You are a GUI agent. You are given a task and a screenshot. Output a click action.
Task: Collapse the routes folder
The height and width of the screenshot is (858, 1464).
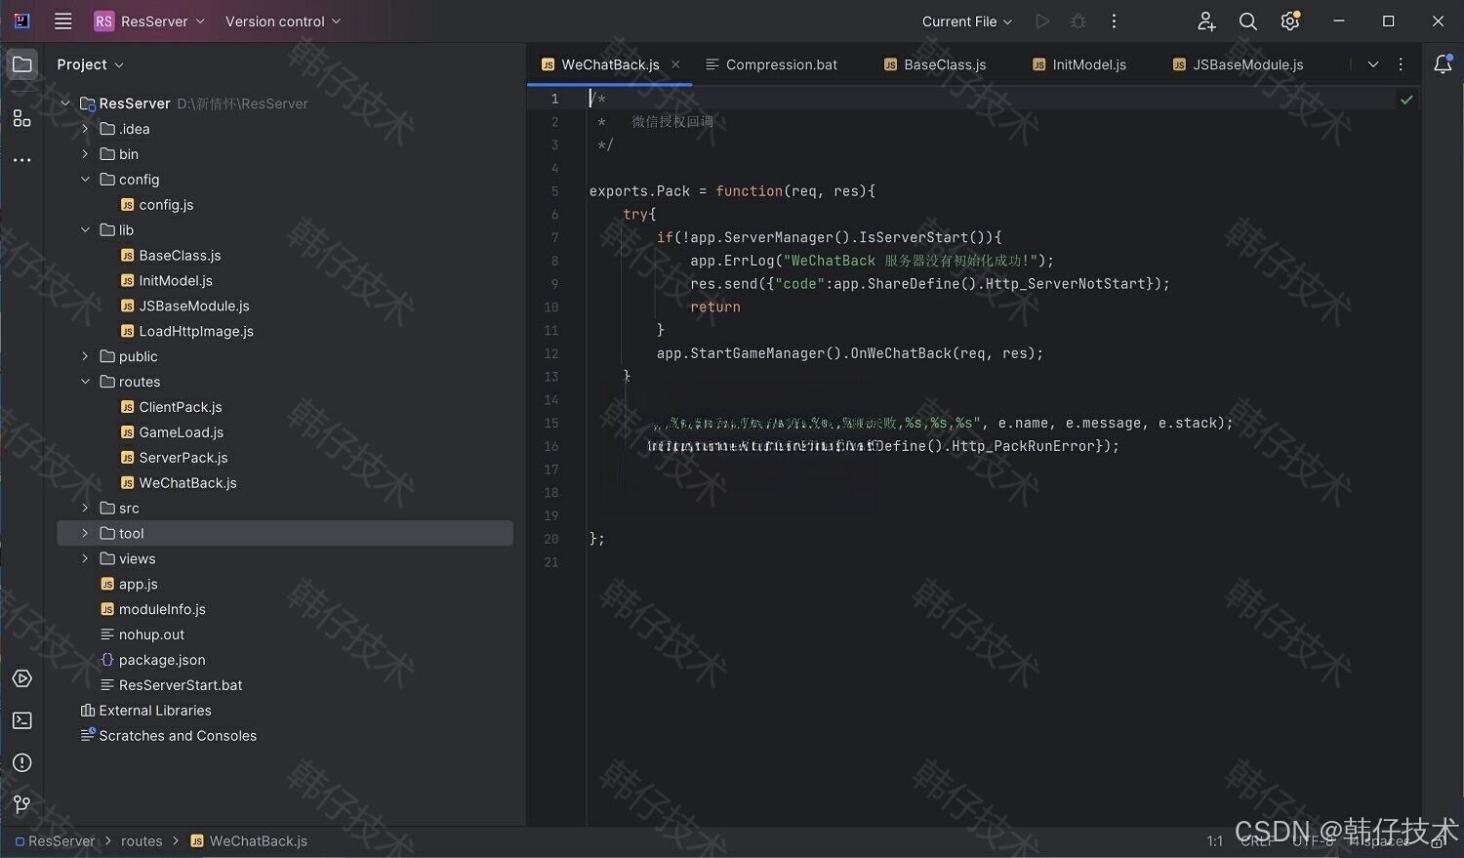(85, 382)
